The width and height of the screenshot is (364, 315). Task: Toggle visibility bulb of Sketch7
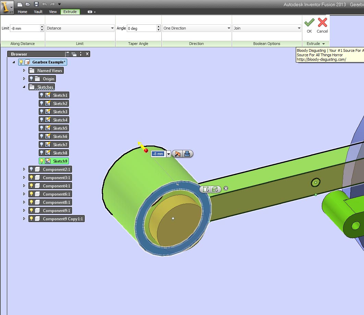click(x=41, y=144)
